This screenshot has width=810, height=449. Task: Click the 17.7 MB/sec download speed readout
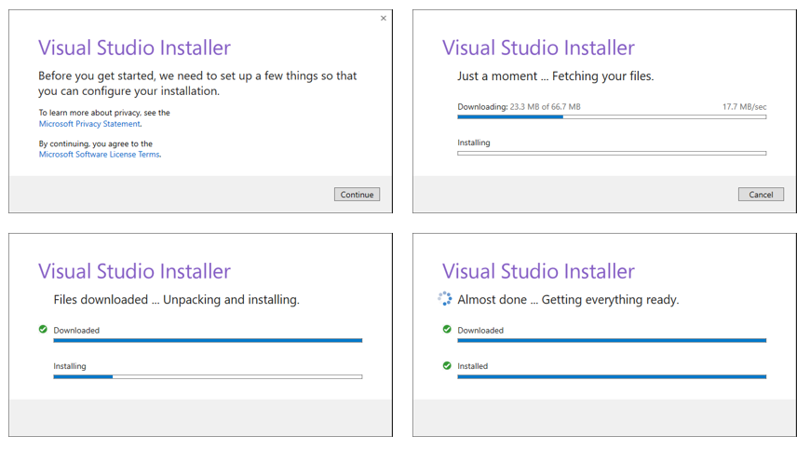tap(744, 107)
